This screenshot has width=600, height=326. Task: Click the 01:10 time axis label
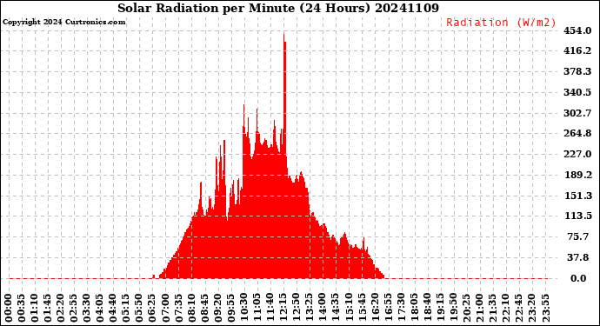coord(35,309)
